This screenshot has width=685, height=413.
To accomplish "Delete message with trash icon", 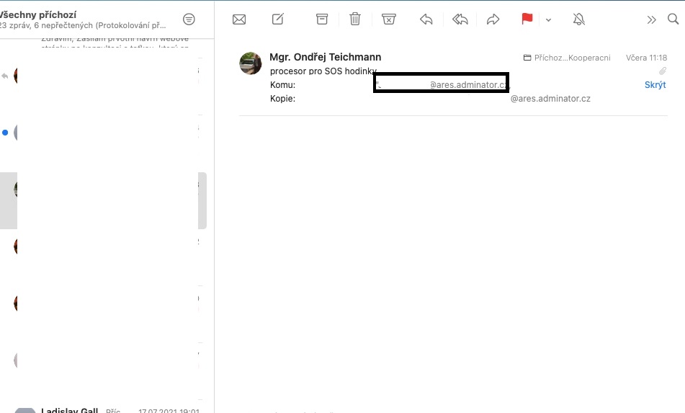I will (355, 19).
